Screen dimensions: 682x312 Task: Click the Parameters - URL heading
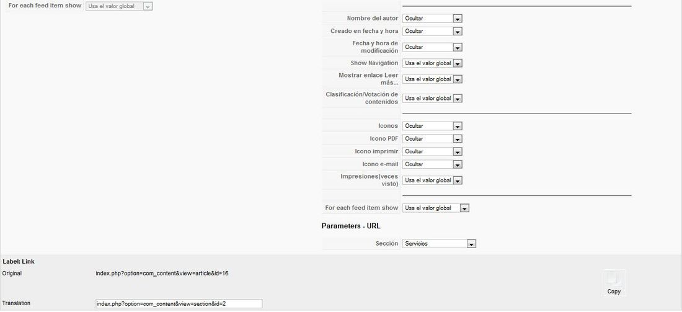pyautogui.click(x=351, y=226)
